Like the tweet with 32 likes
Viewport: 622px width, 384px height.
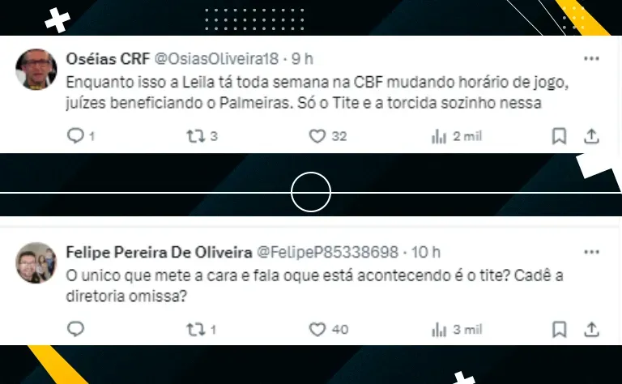(317, 136)
